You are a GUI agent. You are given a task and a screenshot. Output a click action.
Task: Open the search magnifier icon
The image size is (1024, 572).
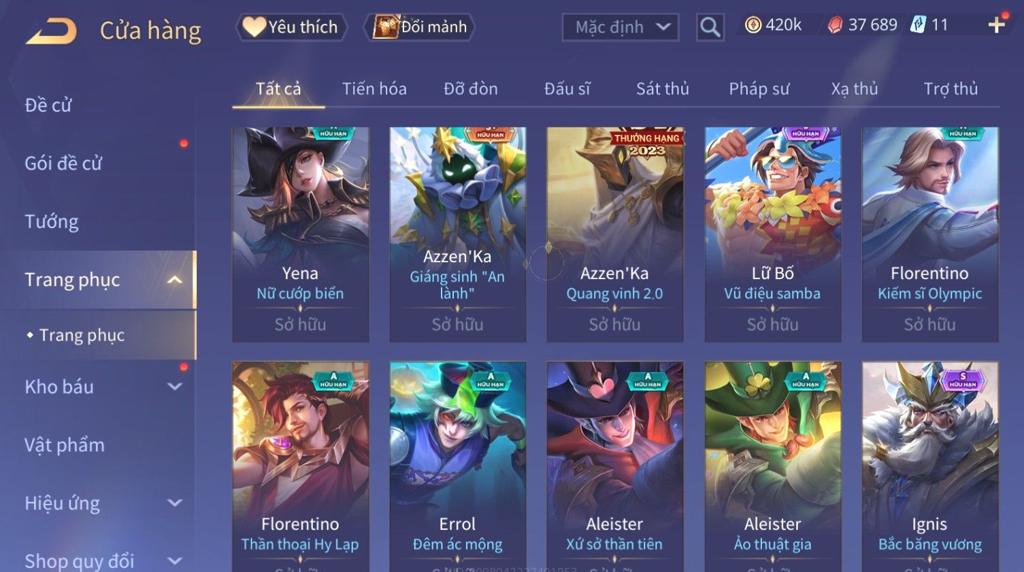click(710, 27)
